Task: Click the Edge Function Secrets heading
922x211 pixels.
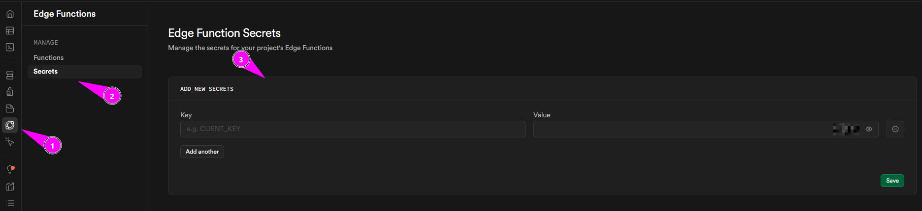Action: tap(224, 33)
